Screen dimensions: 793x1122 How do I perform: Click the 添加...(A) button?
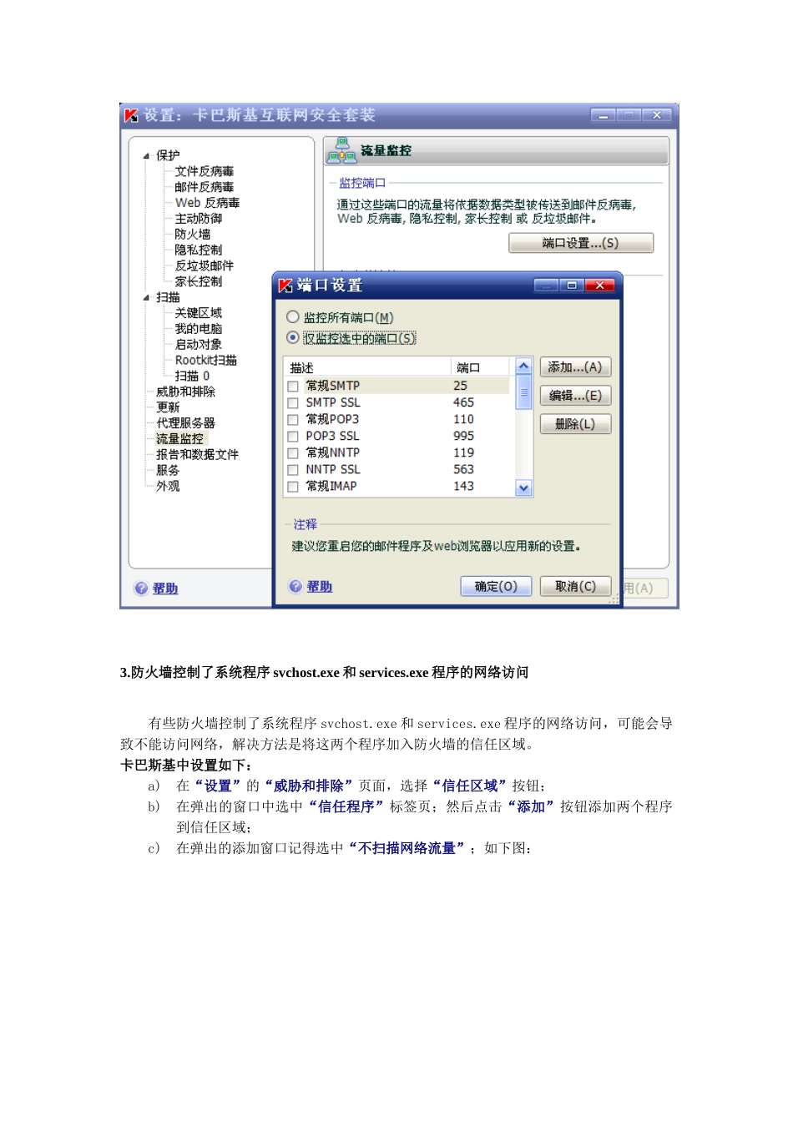pyautogui.click(x=575, y=367)
